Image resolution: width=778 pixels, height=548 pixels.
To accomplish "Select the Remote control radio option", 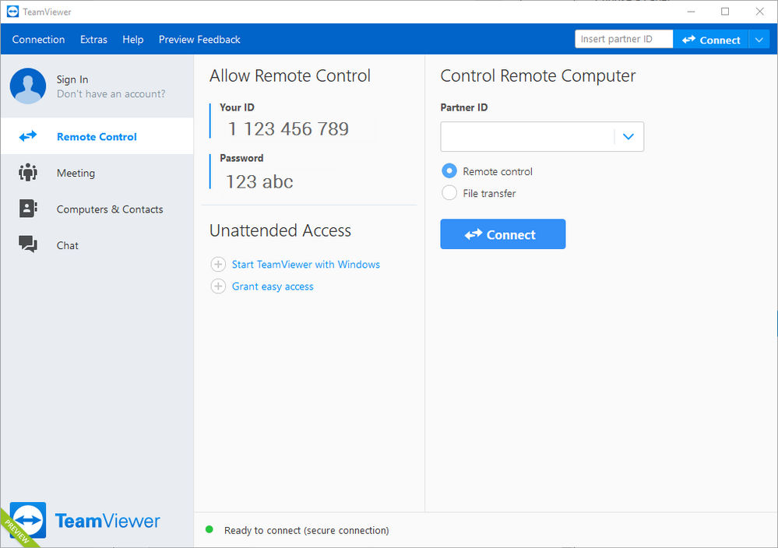I will tap(449, 171).
